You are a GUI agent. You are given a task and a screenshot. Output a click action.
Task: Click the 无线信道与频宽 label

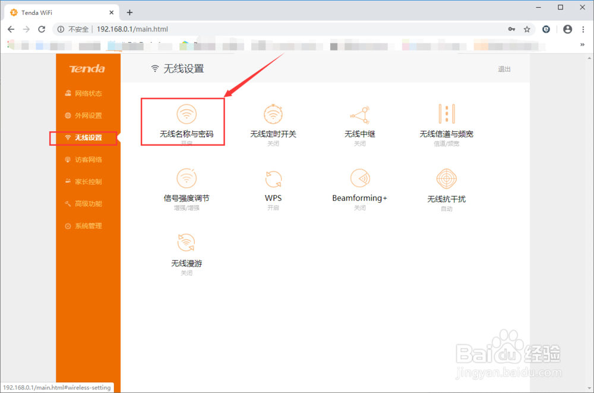(x=447, y=134)
